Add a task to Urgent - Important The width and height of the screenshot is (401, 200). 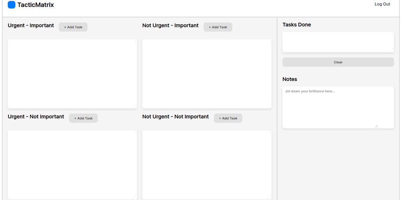coord(73,27)
